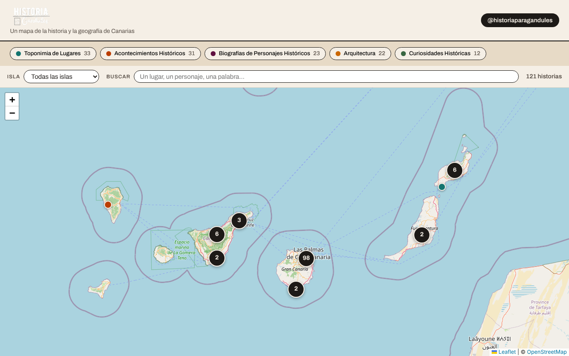The image size is (569, 356).
Task: Click the 121 historias count
Action: click(x=544, y=77)
